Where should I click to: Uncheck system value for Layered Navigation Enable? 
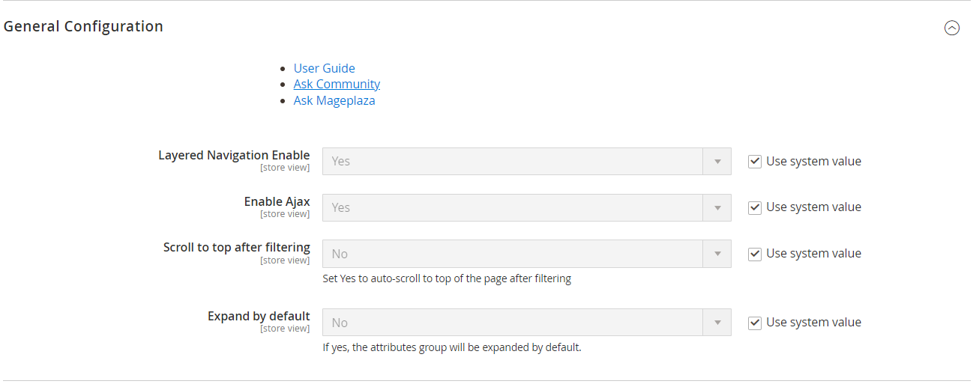pos(755,161)
